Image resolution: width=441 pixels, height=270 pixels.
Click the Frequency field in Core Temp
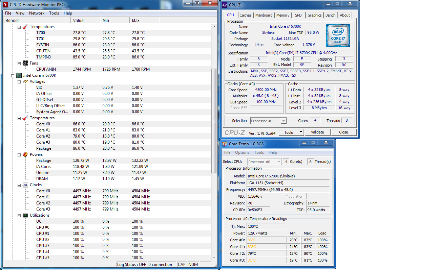288,190
